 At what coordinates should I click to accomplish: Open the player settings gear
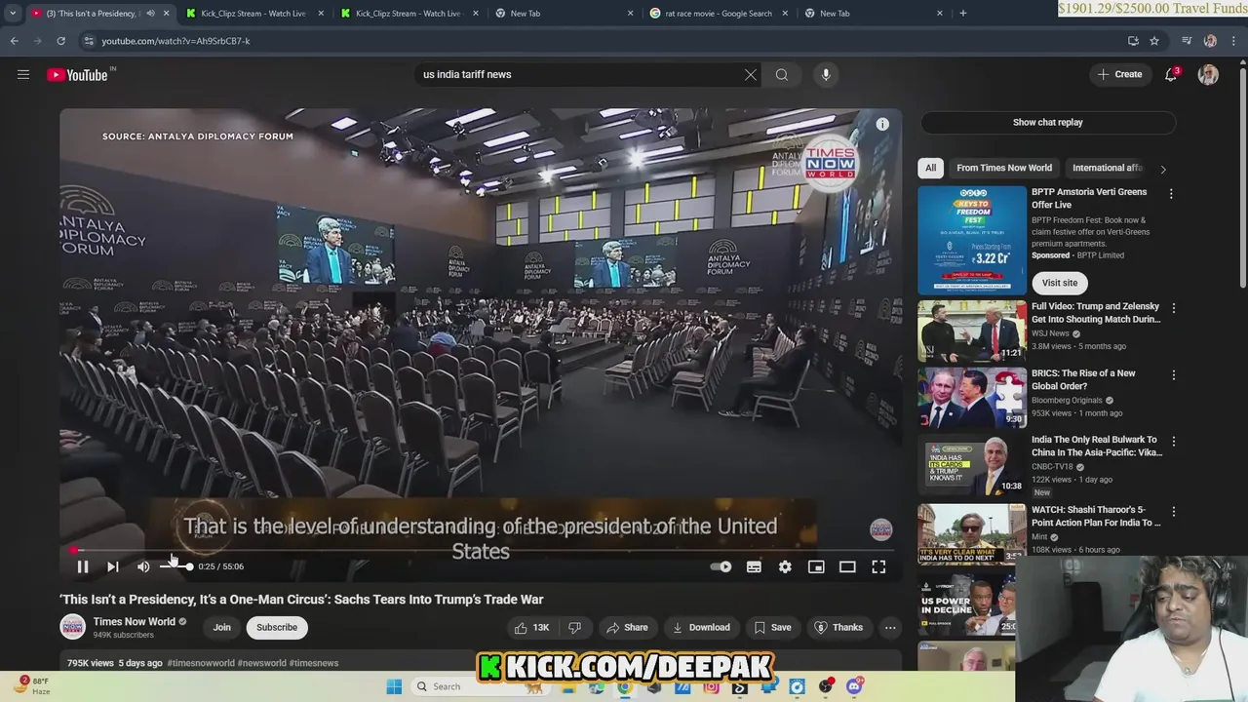pyautogui.click(x=785, y=566)
